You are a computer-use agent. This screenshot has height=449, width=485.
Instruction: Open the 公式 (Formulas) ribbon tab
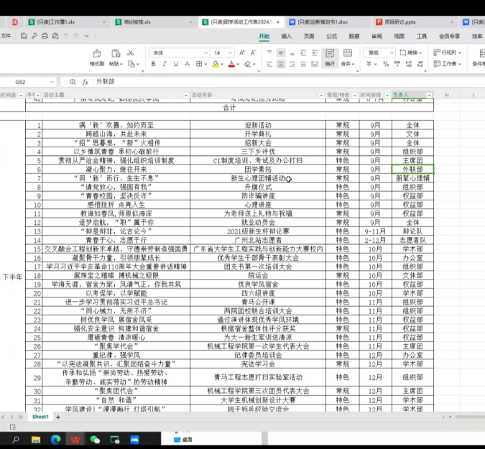click(331, 35)
